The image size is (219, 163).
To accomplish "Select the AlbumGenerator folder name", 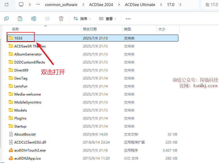I will point(28,54).
